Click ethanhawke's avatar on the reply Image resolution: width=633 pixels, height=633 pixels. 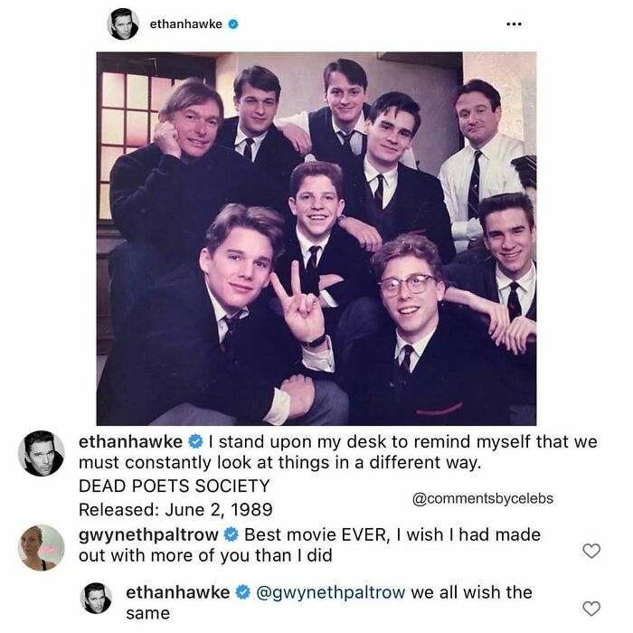pos(98,599)
